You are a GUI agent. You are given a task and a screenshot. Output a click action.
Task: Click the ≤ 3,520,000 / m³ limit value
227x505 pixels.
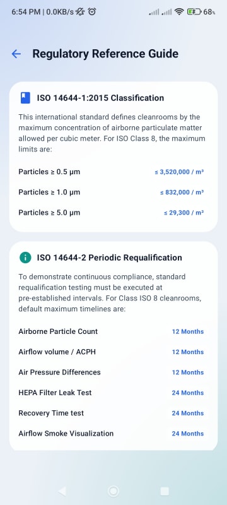179,172
